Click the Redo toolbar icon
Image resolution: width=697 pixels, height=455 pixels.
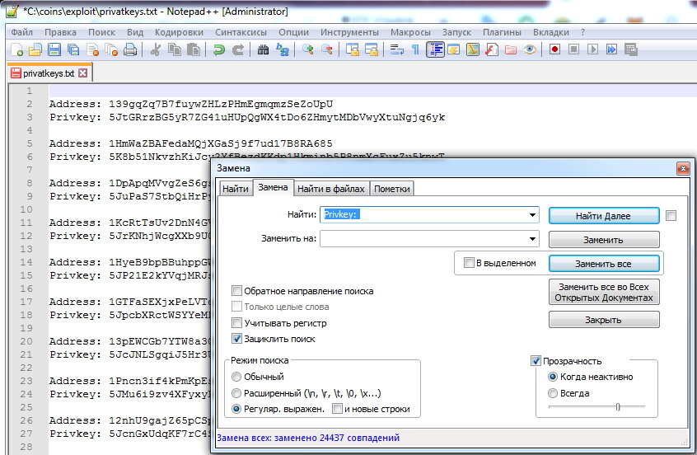[x=238, y=49]
